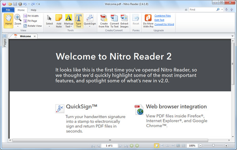Click the zoom out minus button
The image size is (237, 150).
pyautogui.click(x=200, y=146)
